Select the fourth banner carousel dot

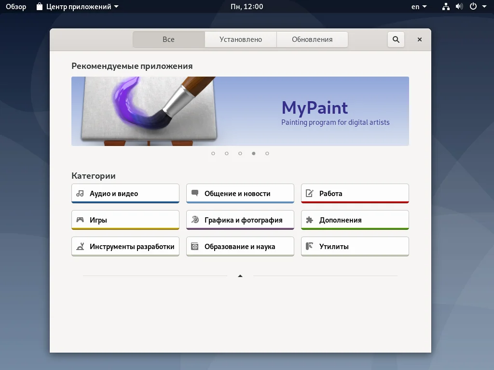coord(254,154)
